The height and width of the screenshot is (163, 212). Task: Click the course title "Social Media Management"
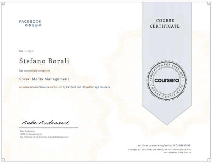(x=44, y=79)
